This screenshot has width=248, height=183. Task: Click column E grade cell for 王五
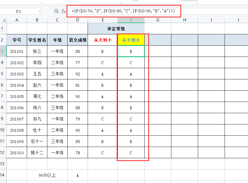103,74
